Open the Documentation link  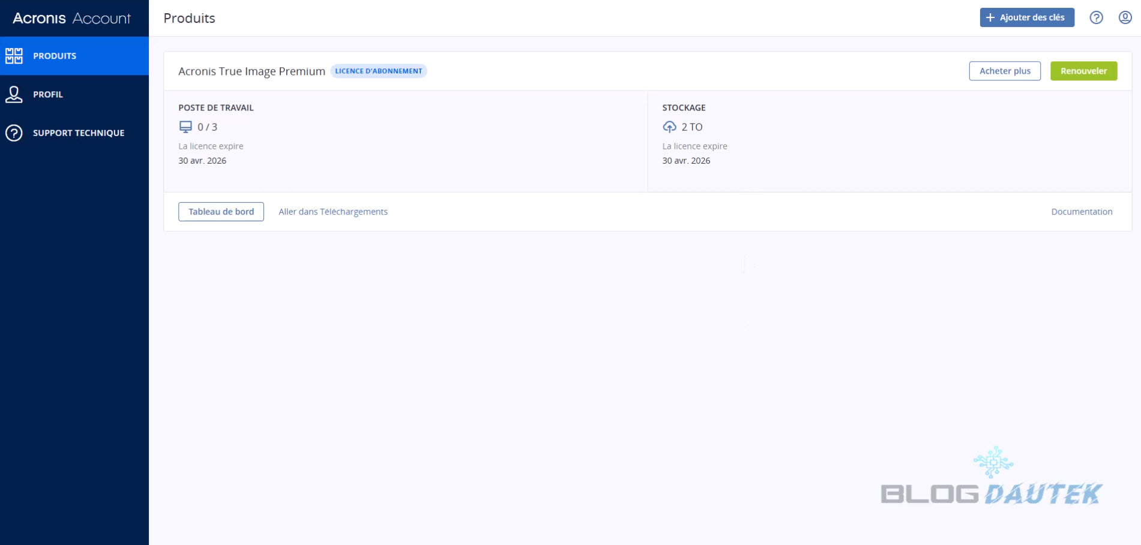[1082, 212]
